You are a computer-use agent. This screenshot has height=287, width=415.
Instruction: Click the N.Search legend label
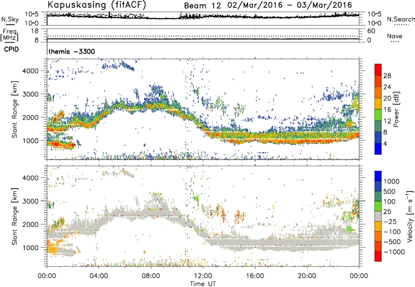[401, 19]
